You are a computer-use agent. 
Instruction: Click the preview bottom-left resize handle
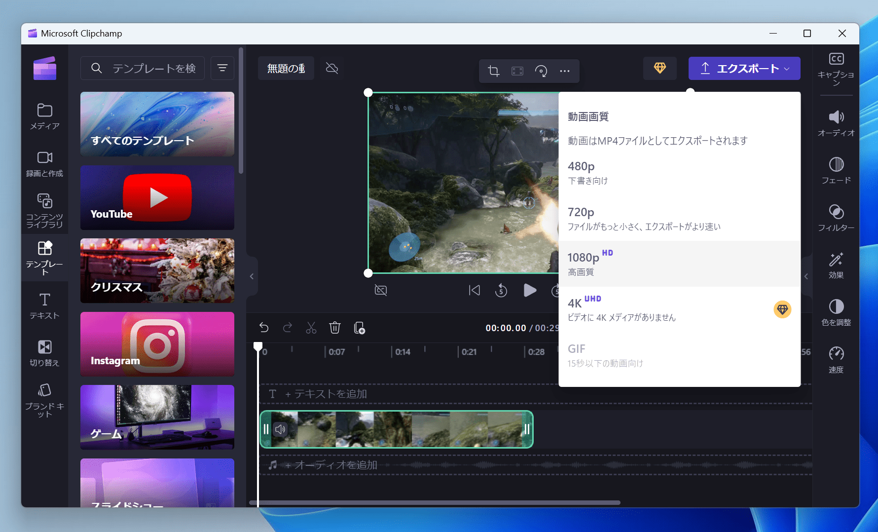pyautogui.click(x=368, y=273)
